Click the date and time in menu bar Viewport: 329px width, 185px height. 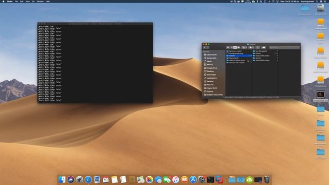290,1
